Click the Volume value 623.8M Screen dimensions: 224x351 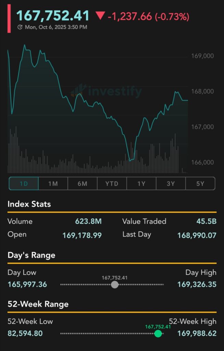pos(88,221)
